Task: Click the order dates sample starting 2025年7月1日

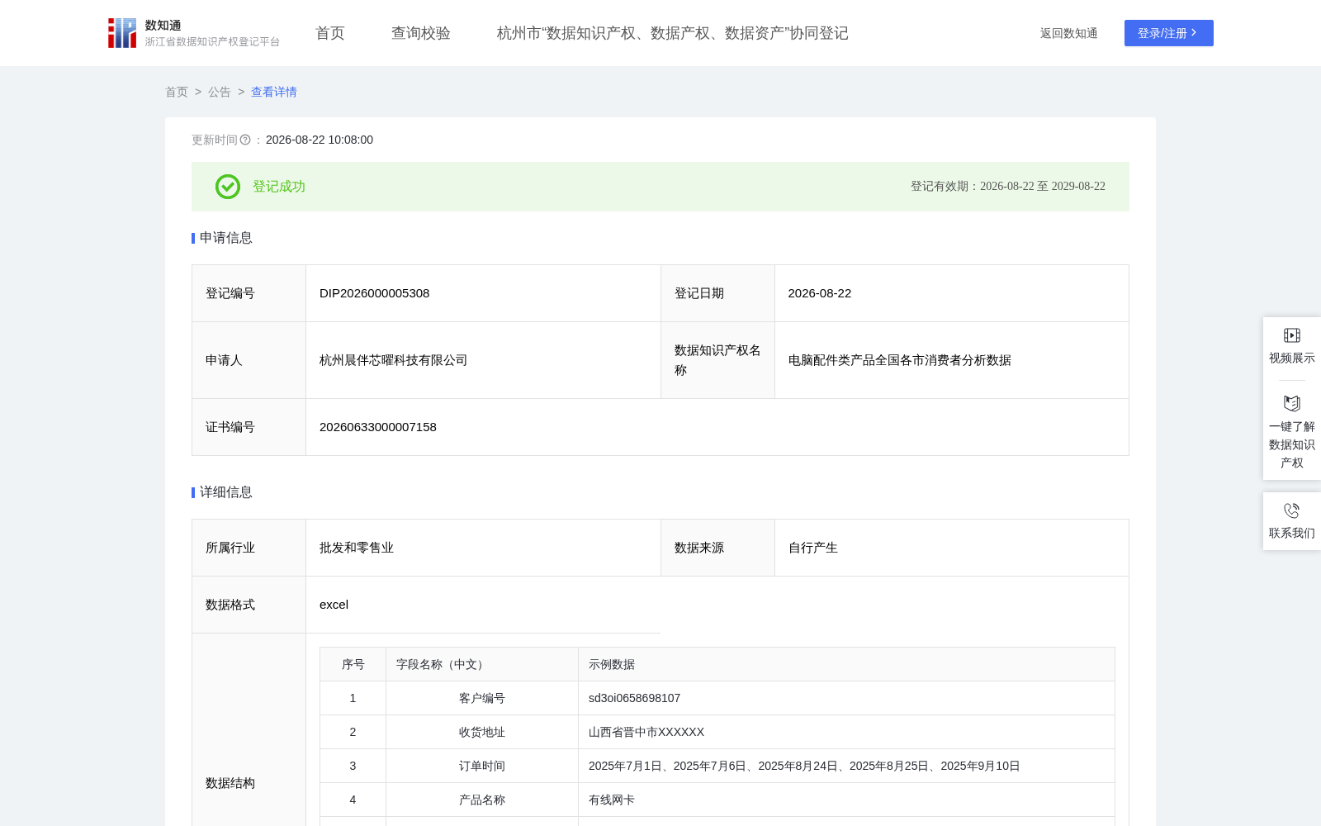Action: coord(804,766)
